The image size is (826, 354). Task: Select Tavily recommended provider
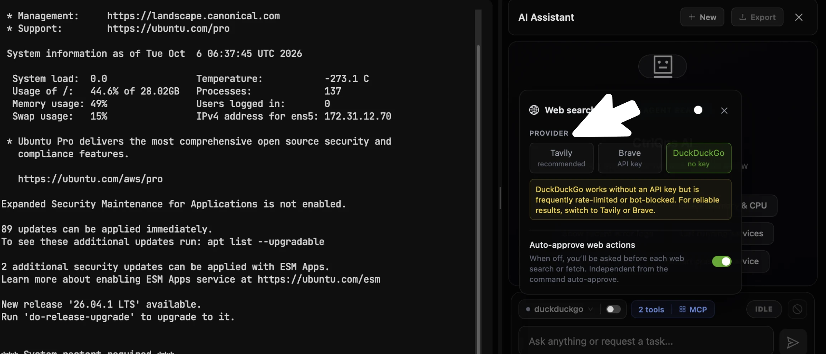coord(561,158)
